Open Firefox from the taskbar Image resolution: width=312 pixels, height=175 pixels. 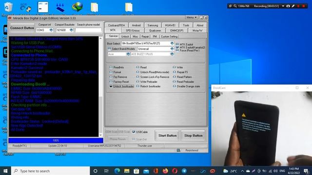coord(165,171)
